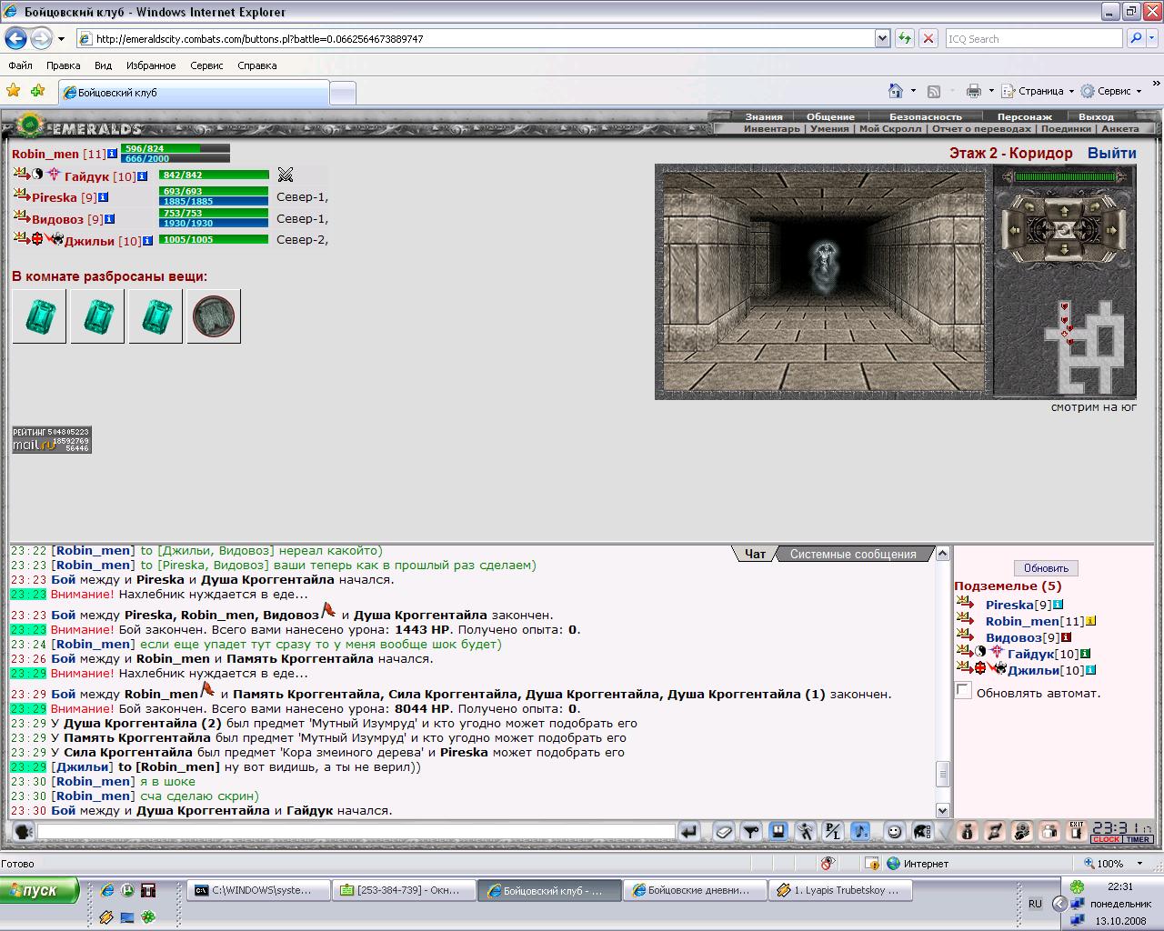This screenshot has height=931, width=1164.
Task: Open the Избранное menu in menu bar
Action: (151, 65)
